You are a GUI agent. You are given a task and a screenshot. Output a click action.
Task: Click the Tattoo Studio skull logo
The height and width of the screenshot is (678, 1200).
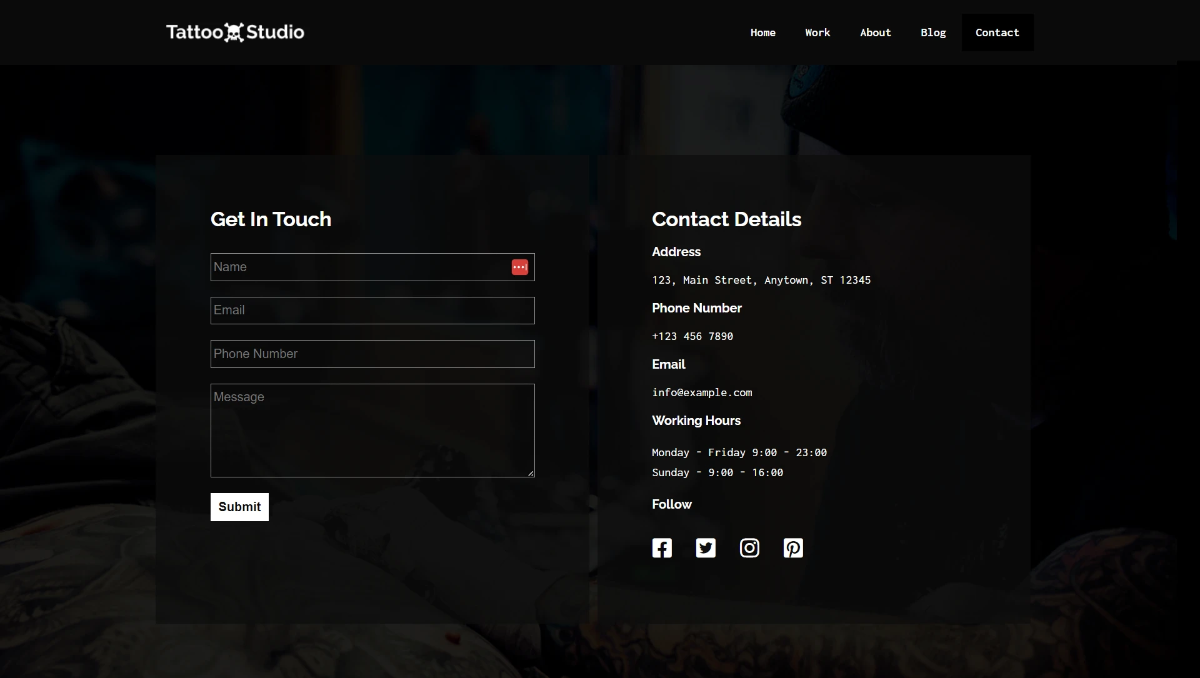click(235, 32)
